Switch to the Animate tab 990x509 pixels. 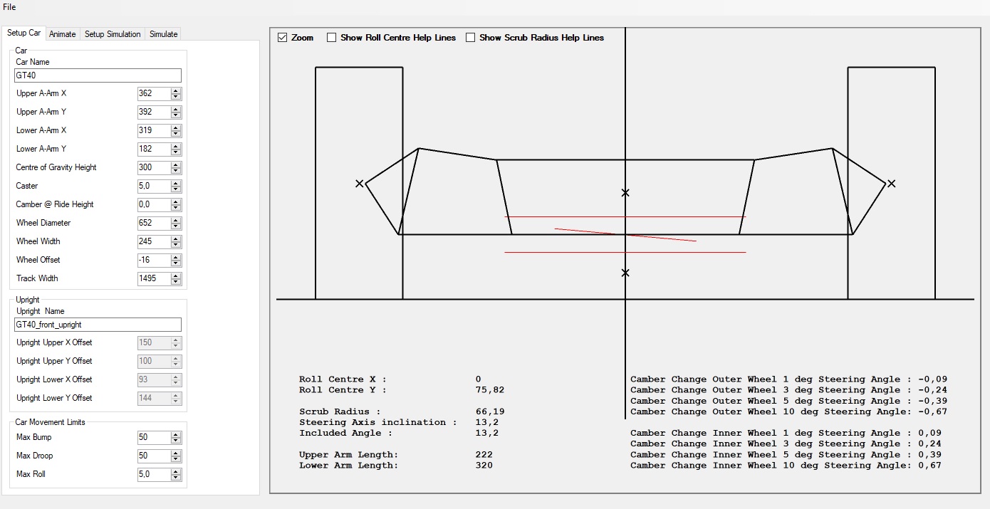[63, 34]
